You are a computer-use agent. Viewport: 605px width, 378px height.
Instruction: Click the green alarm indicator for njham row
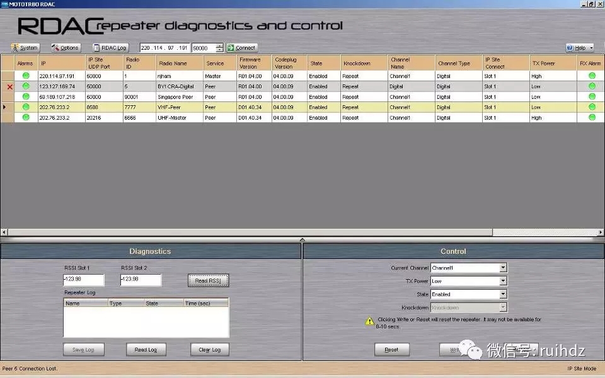click(26, 76)
